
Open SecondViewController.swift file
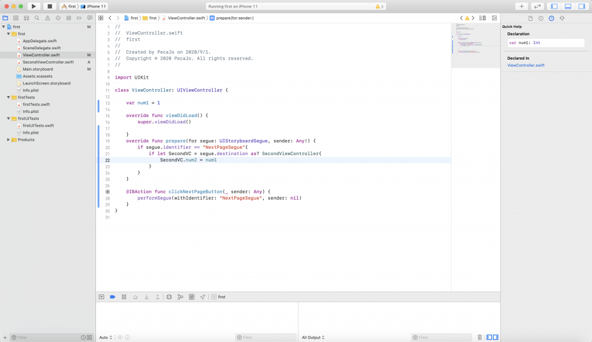pos(48,62)
